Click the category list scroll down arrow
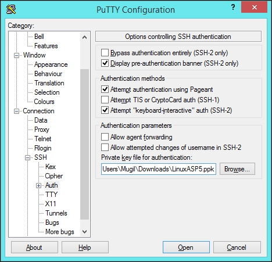Viewport: 272px width, 262px height. (x=84, y=232)
